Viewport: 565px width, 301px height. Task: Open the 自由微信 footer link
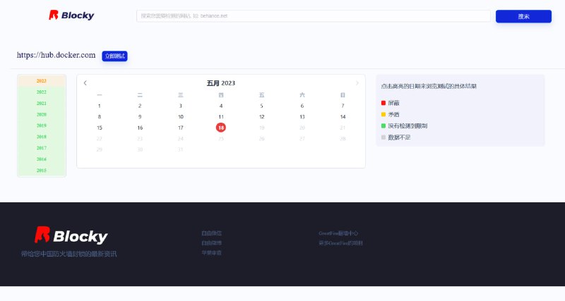point(211,233)
